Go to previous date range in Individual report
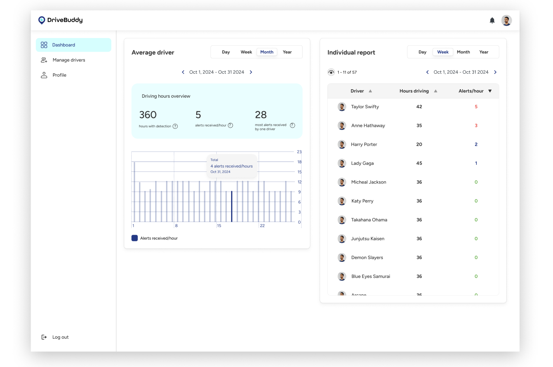The image size is (553, 367). [428, 72]
